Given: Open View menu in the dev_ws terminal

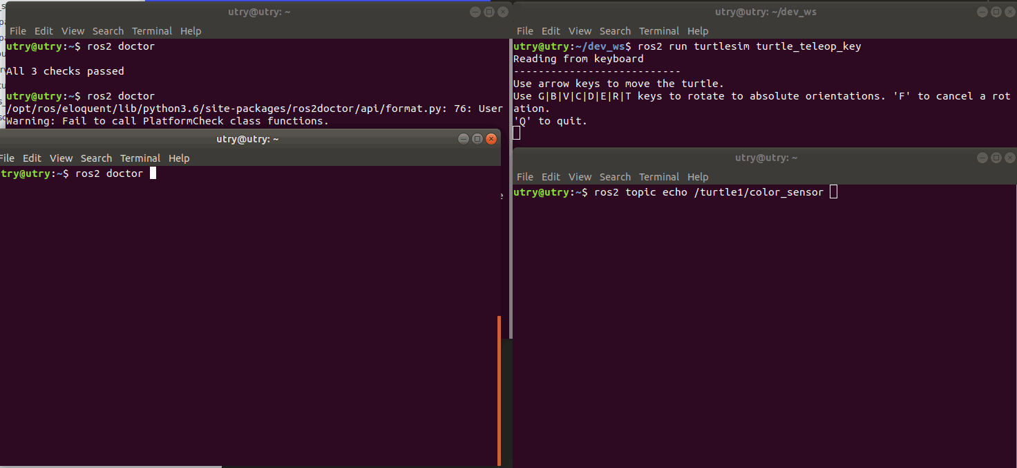Looking at the screenshot, I should pos(580,31).
